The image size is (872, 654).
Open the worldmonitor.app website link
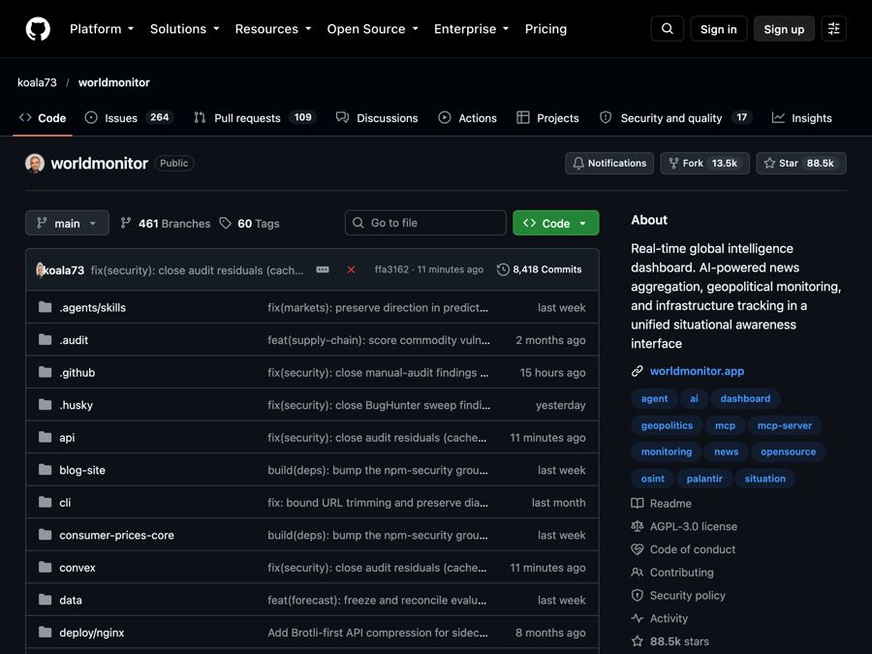click(697, 371)
